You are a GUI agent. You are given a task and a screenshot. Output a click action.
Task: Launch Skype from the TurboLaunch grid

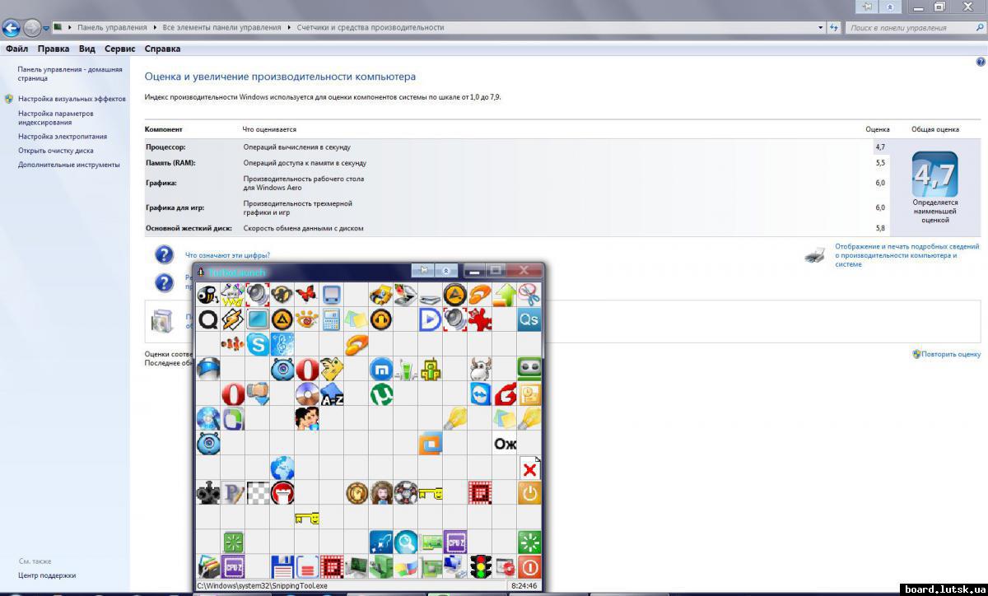(258, 344)
